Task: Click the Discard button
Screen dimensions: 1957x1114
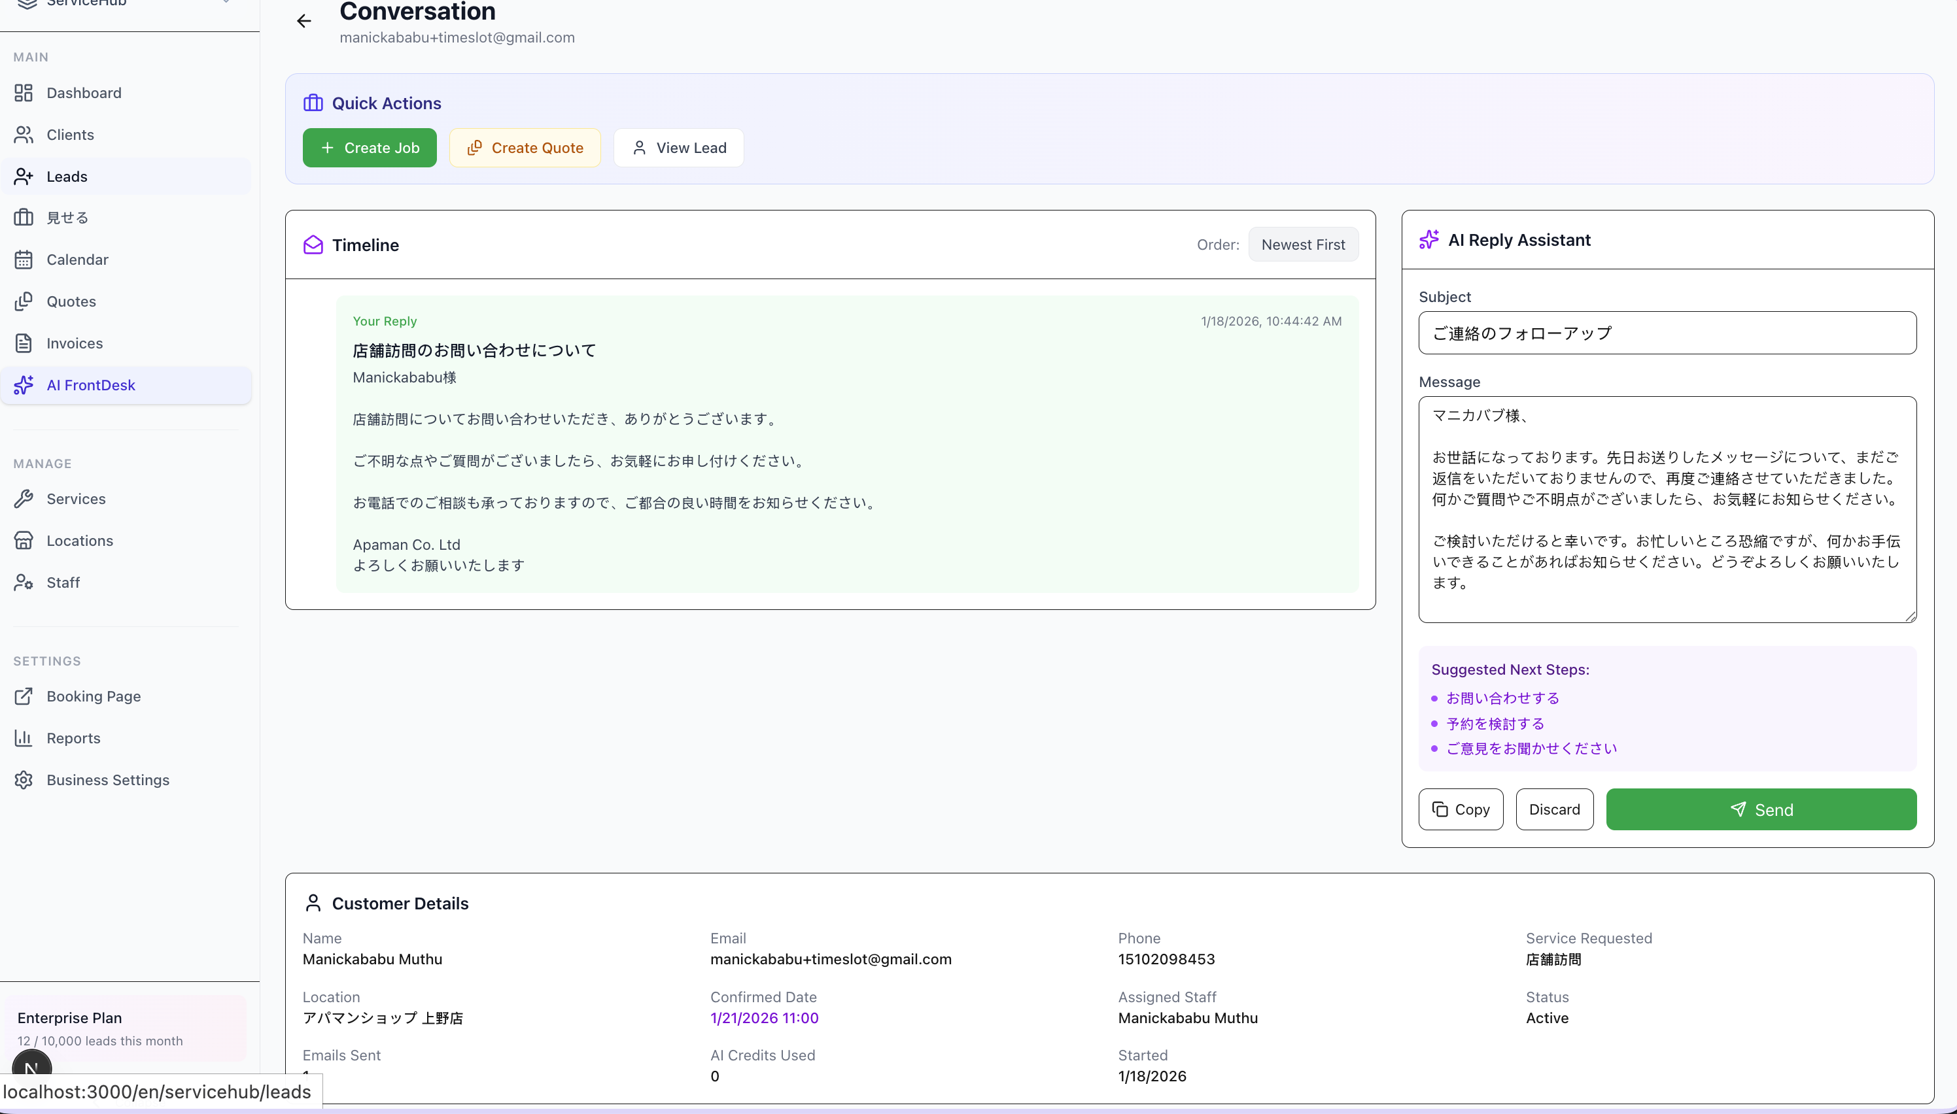Action: click(x=1553, y=809)
